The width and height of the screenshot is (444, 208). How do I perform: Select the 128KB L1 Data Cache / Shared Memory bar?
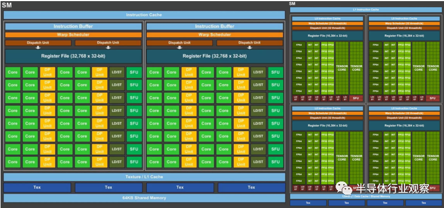point(366,196)
